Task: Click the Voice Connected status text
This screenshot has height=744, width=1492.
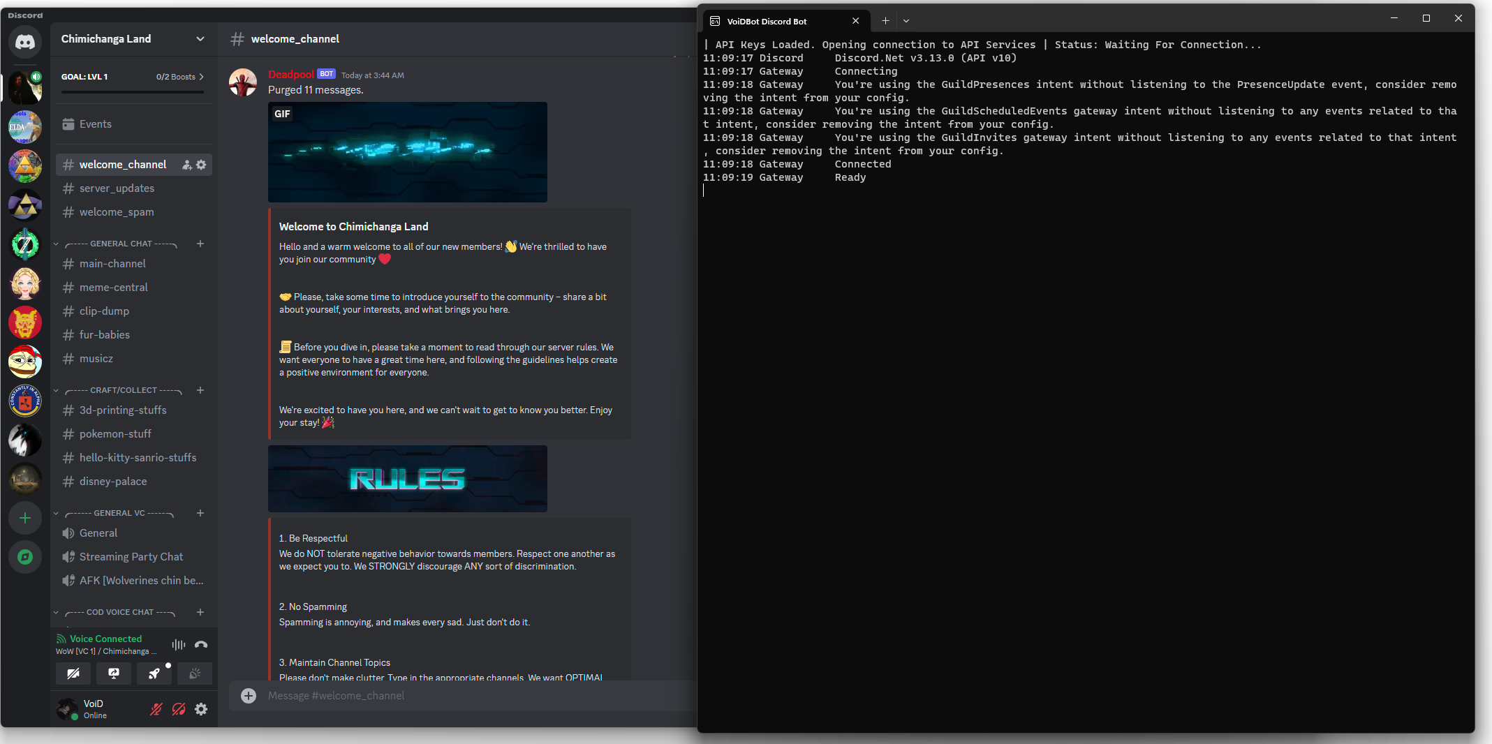Action: tap(105, 639)
